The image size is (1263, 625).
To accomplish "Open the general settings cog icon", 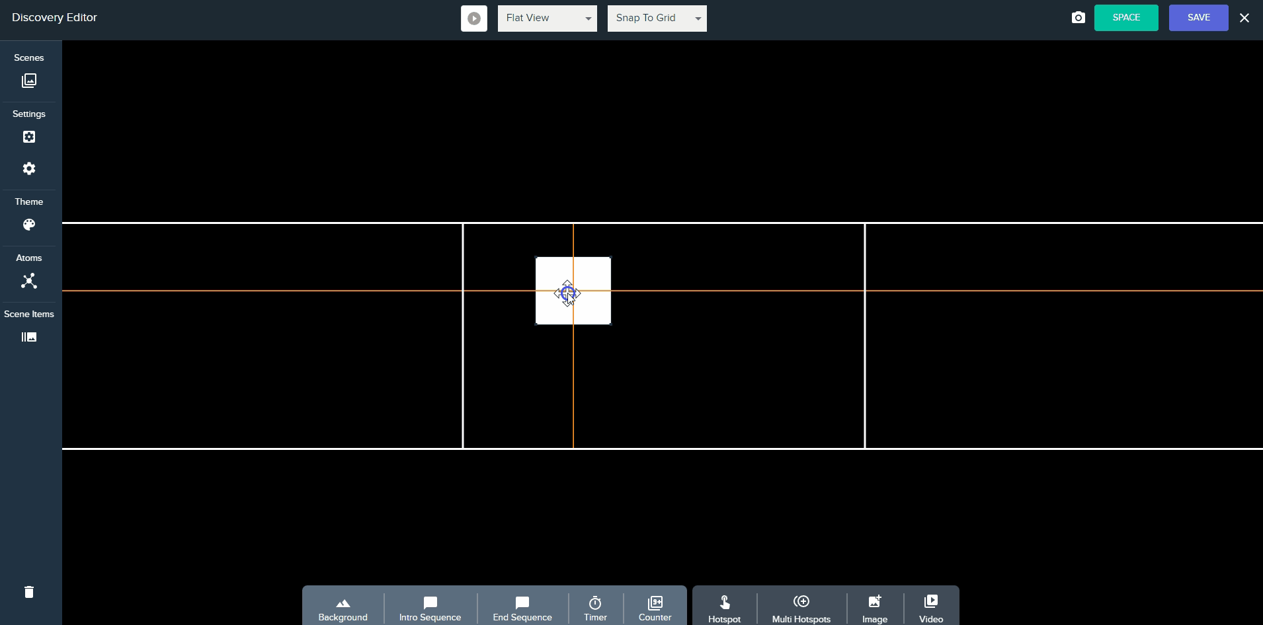I will [x=29, y=168].
